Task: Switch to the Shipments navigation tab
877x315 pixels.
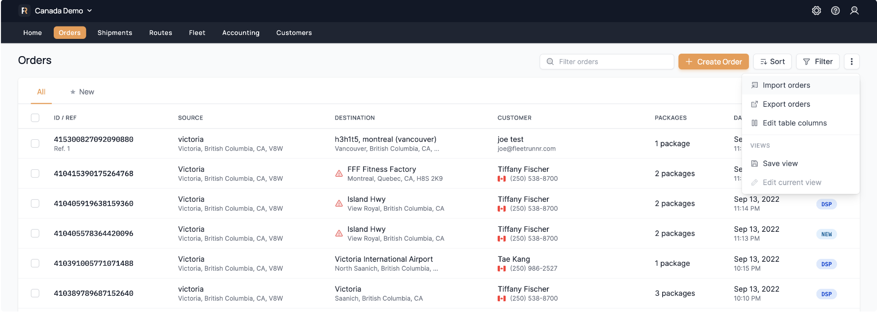Action: [115, 33]
